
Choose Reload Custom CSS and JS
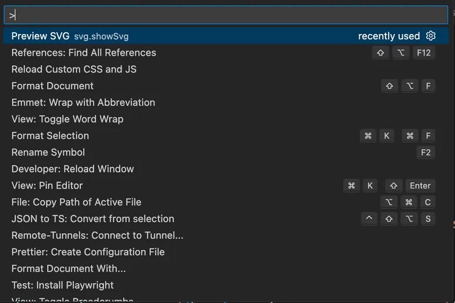click(x=74, y=69)
